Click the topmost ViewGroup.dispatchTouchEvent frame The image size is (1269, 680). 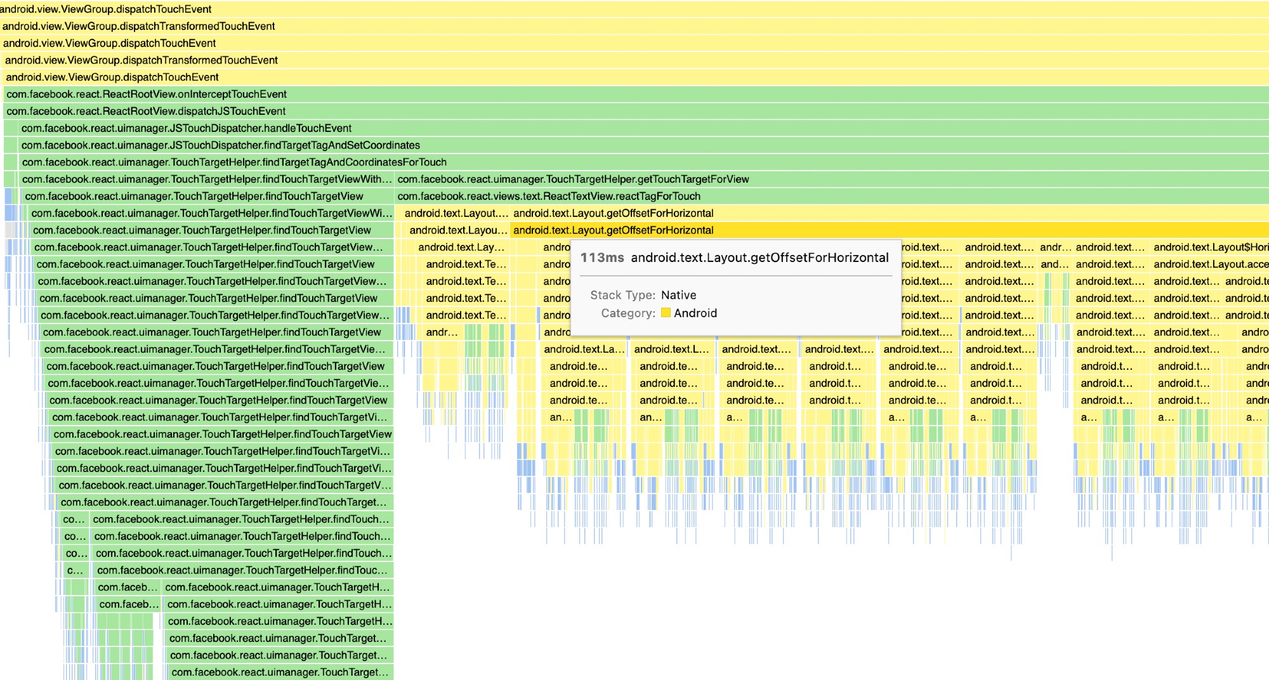[x=106, y=10]
